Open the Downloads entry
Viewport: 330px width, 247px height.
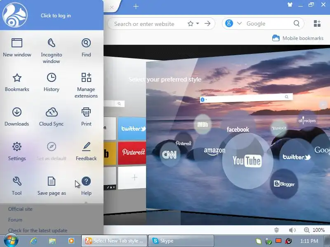[17, 117]
